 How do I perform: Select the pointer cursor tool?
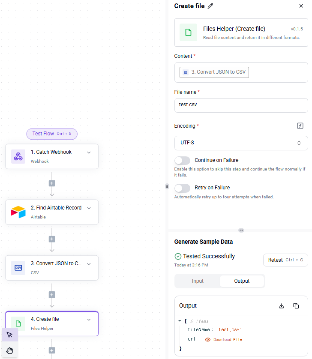[9, 335]
